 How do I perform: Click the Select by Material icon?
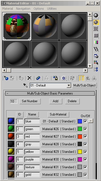pos(96,62)
